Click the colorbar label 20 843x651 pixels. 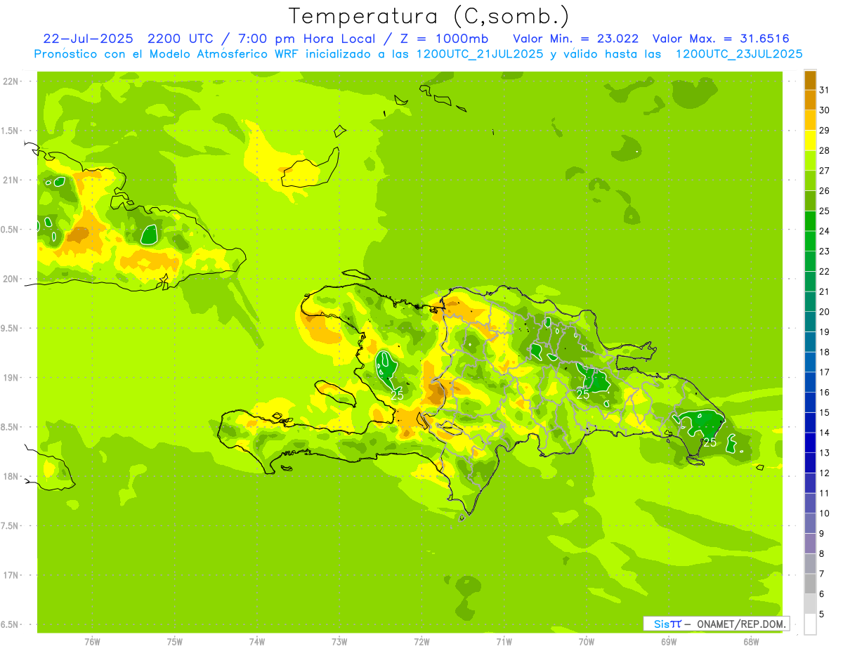point(825,312)
